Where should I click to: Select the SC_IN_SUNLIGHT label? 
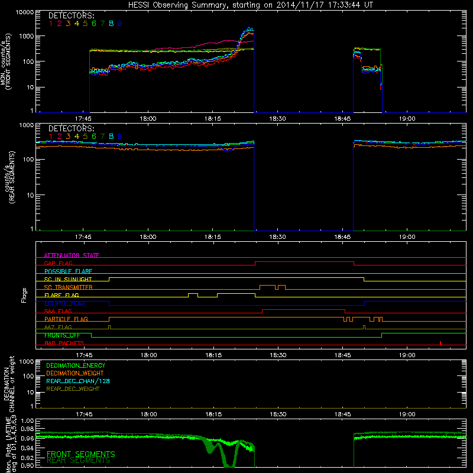(68, 279)
